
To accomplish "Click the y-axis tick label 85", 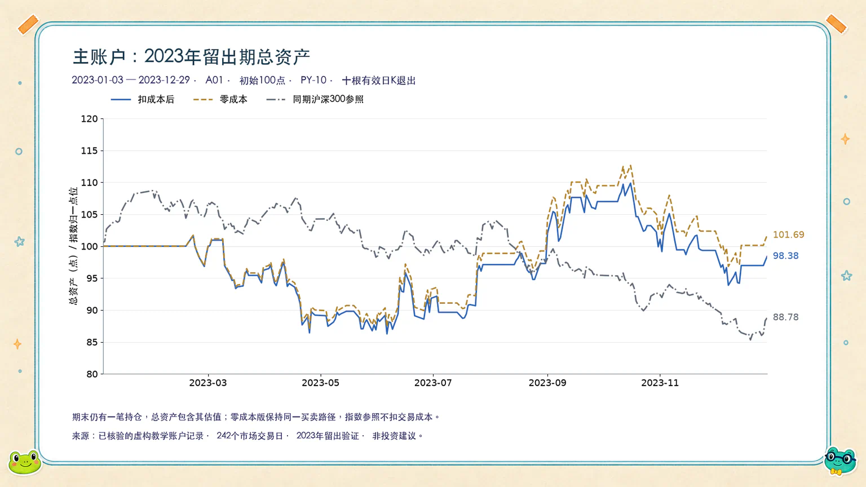I will coord(92,342).
